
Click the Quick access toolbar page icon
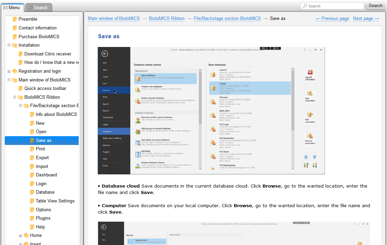pos(21,89)
